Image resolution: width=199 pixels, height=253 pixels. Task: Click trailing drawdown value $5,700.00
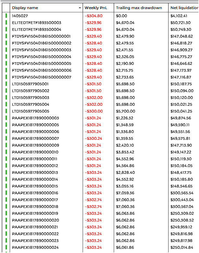point(125,111)
